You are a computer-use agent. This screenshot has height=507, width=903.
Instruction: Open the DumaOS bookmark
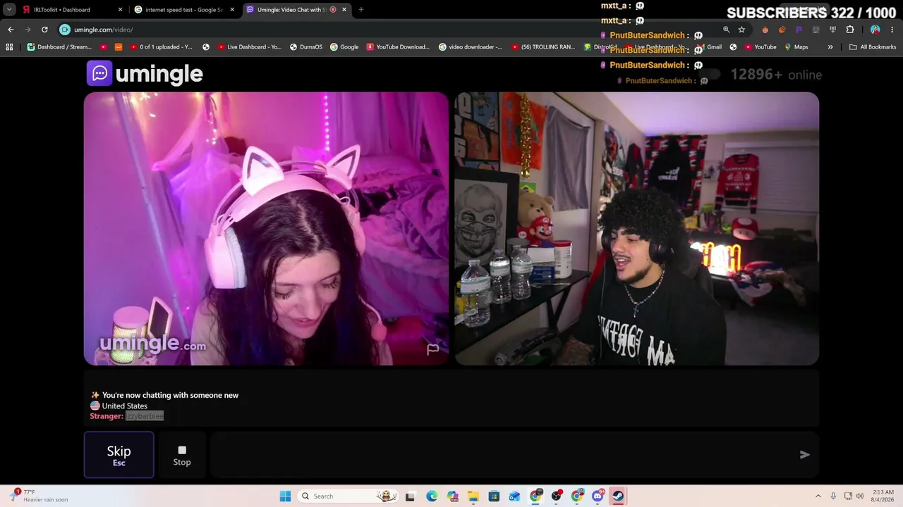click(x=305, y=47)
